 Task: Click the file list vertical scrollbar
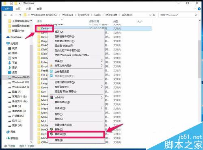click(x=200, y=59)
